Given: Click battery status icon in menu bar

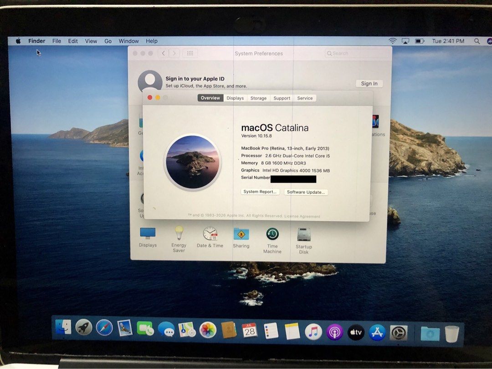Looking at the screenshot, I should 420,41.
